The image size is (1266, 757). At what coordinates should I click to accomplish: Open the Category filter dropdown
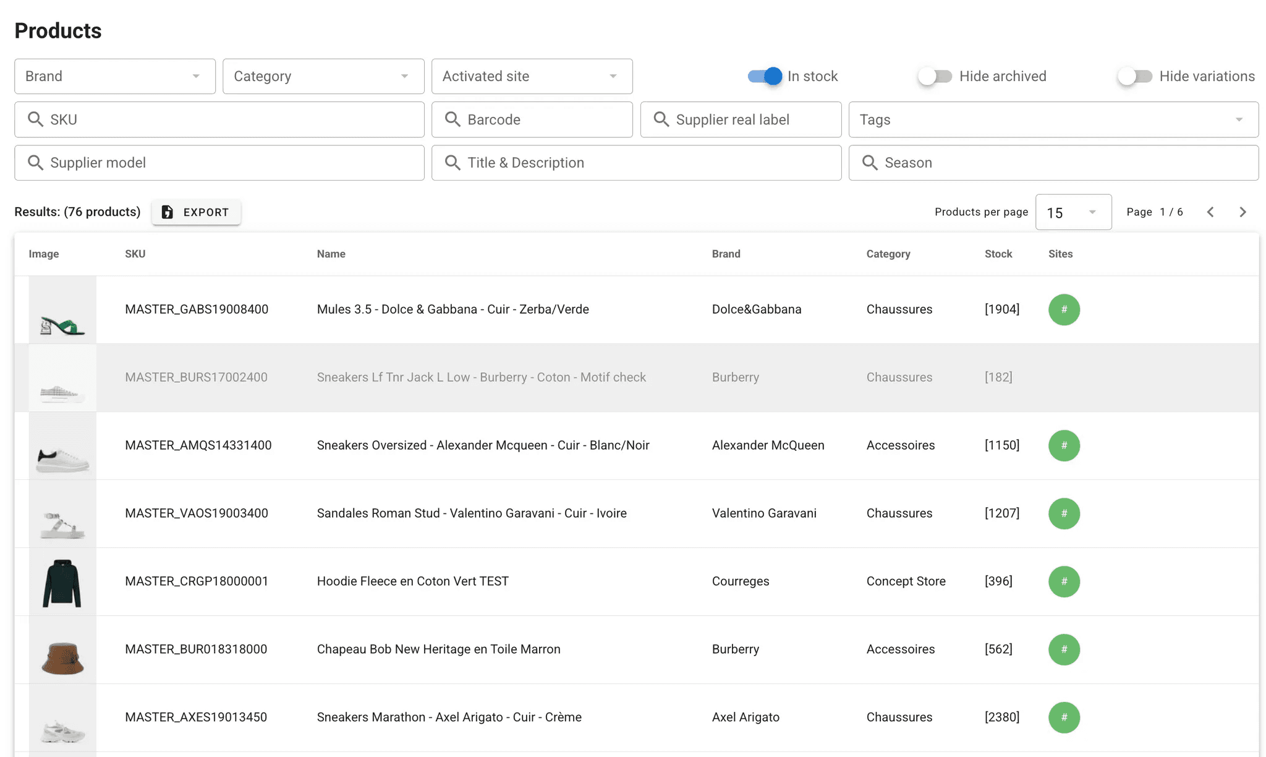click(323, 76)
